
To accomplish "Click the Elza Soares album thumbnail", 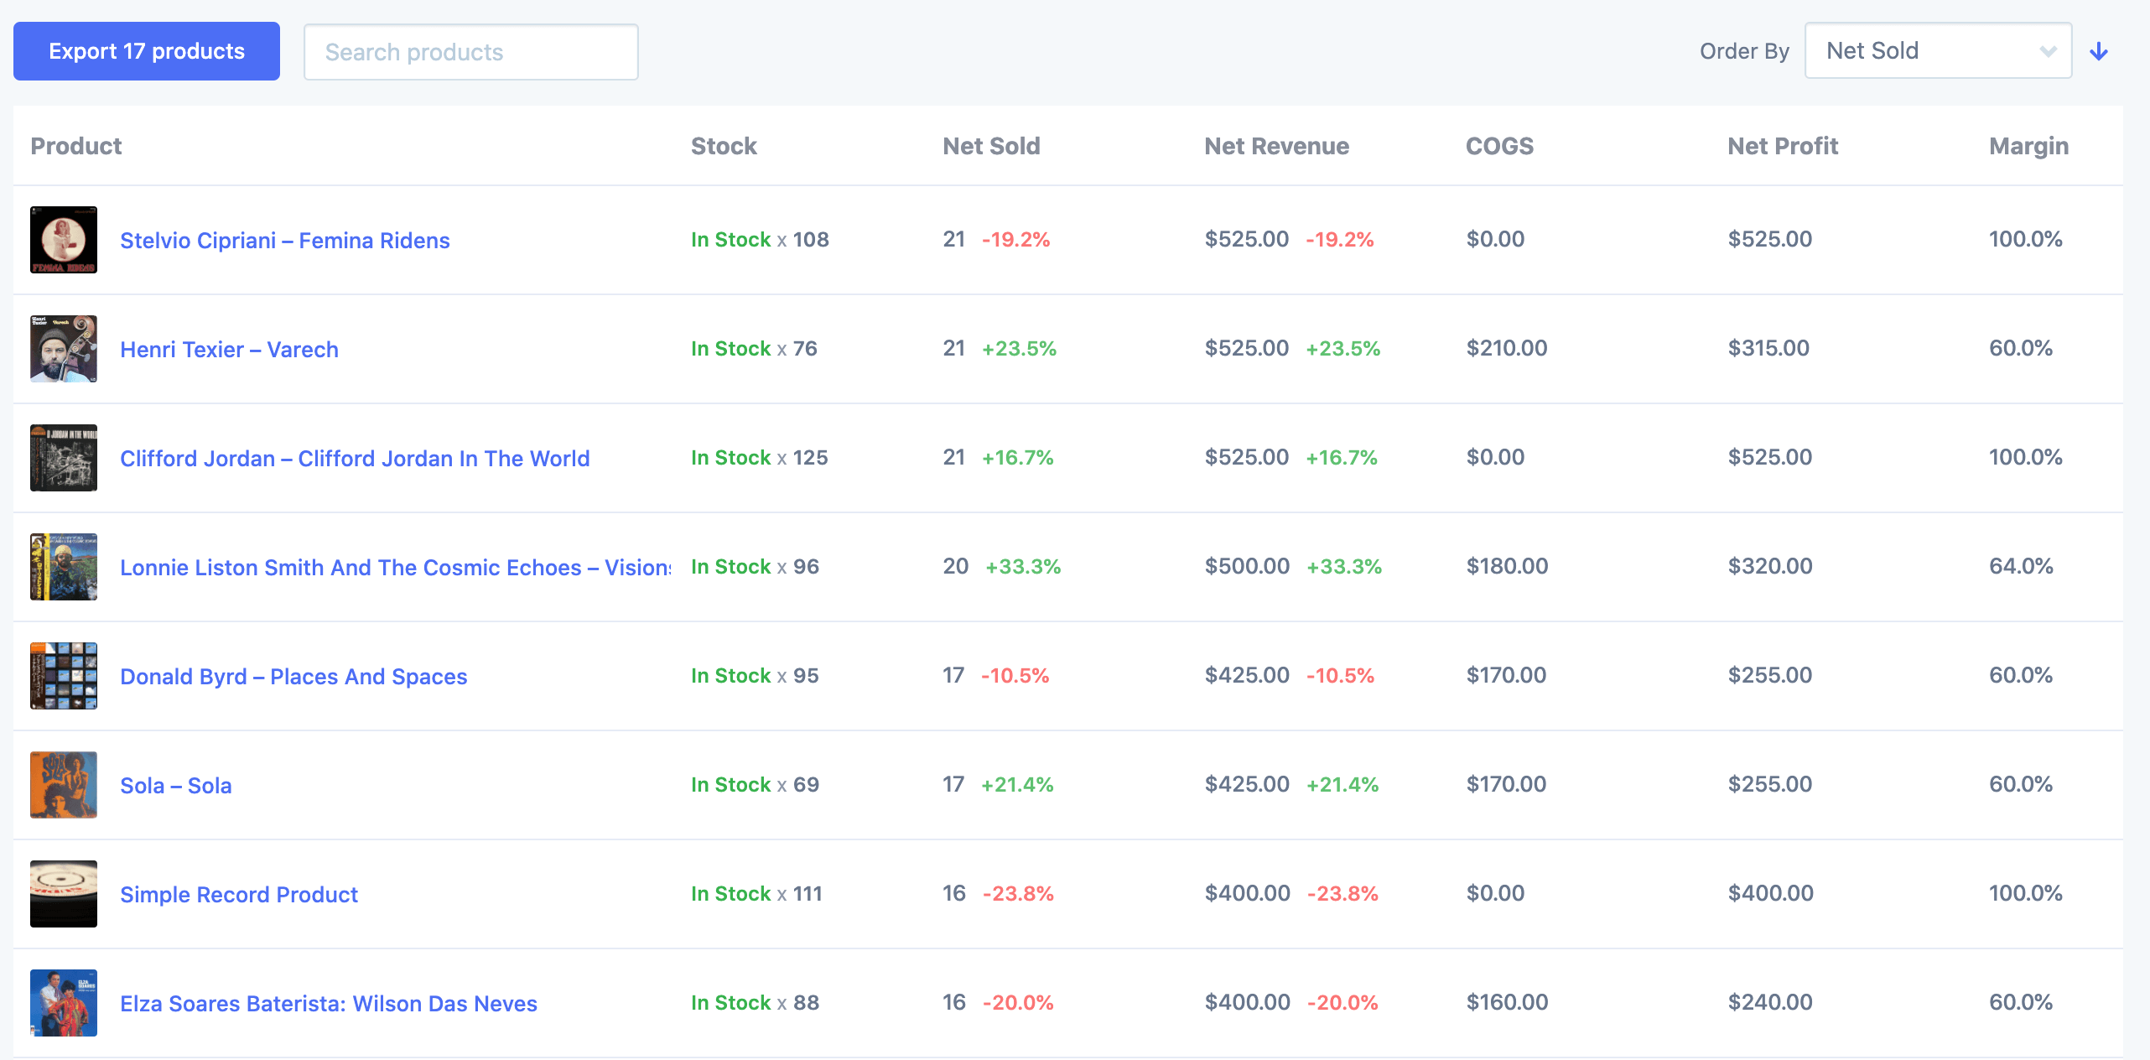I will 64,1003.
